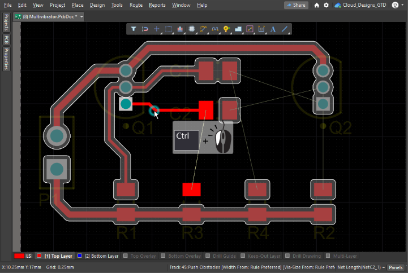Choose the rectangle selection tool
Screen dimensions: 408x273
coord(168,29)
